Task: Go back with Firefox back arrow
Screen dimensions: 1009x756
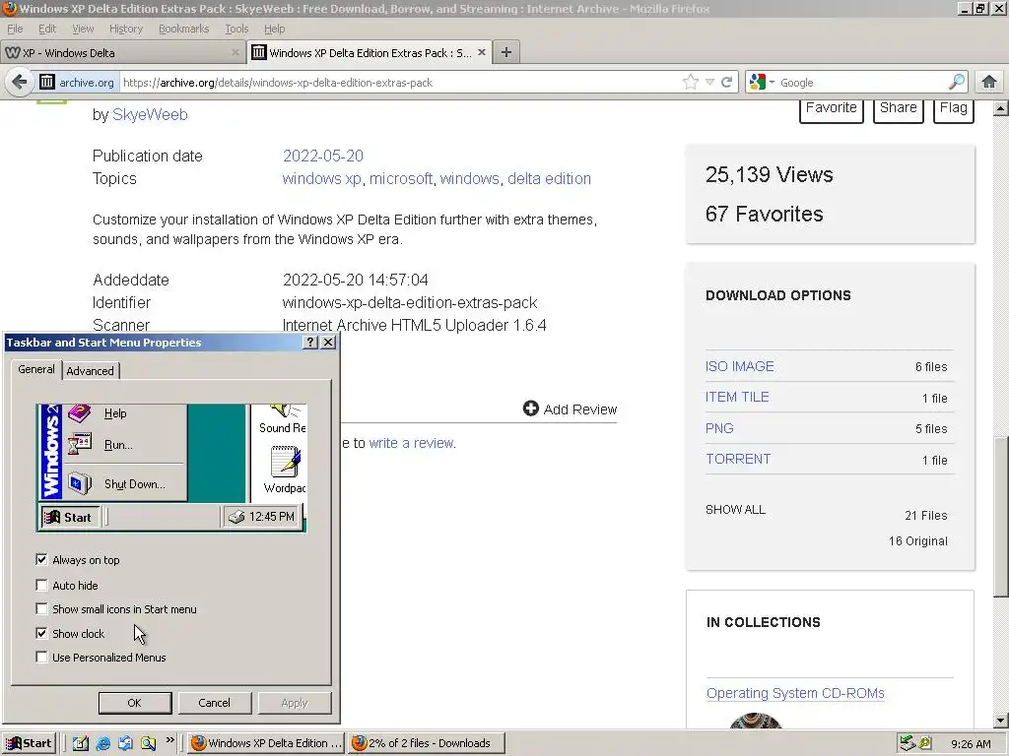Action: 20,83
